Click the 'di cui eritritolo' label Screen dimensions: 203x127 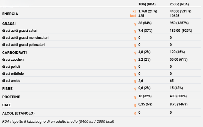click(x=13, y=74)
